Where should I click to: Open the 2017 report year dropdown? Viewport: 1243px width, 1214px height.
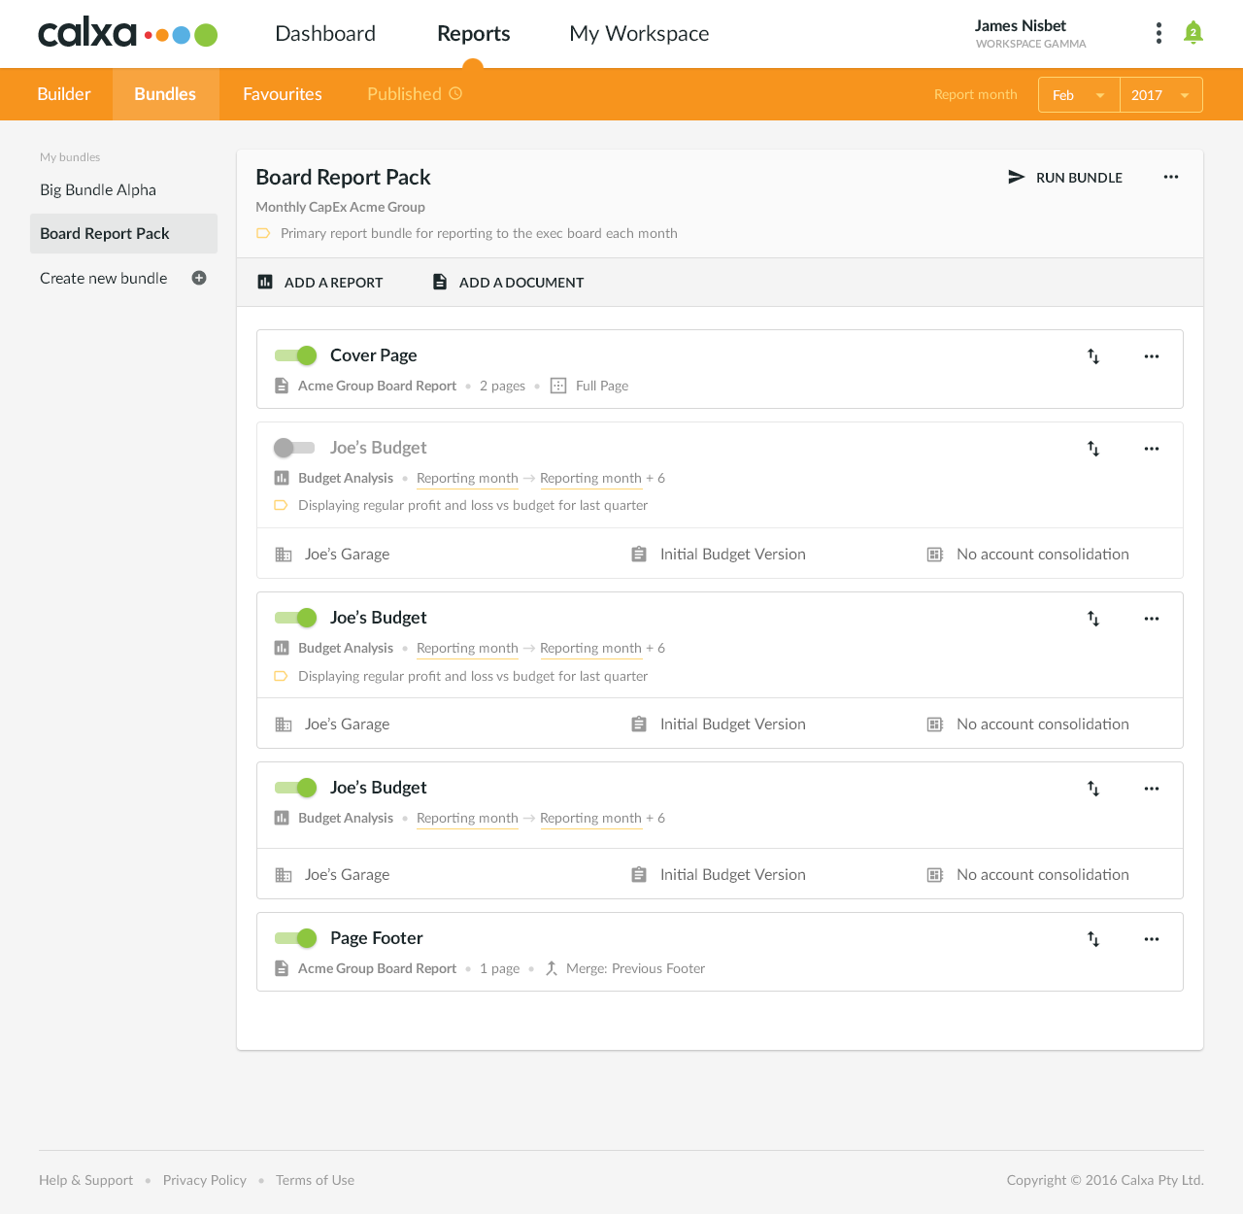[x=1161, y=95]
